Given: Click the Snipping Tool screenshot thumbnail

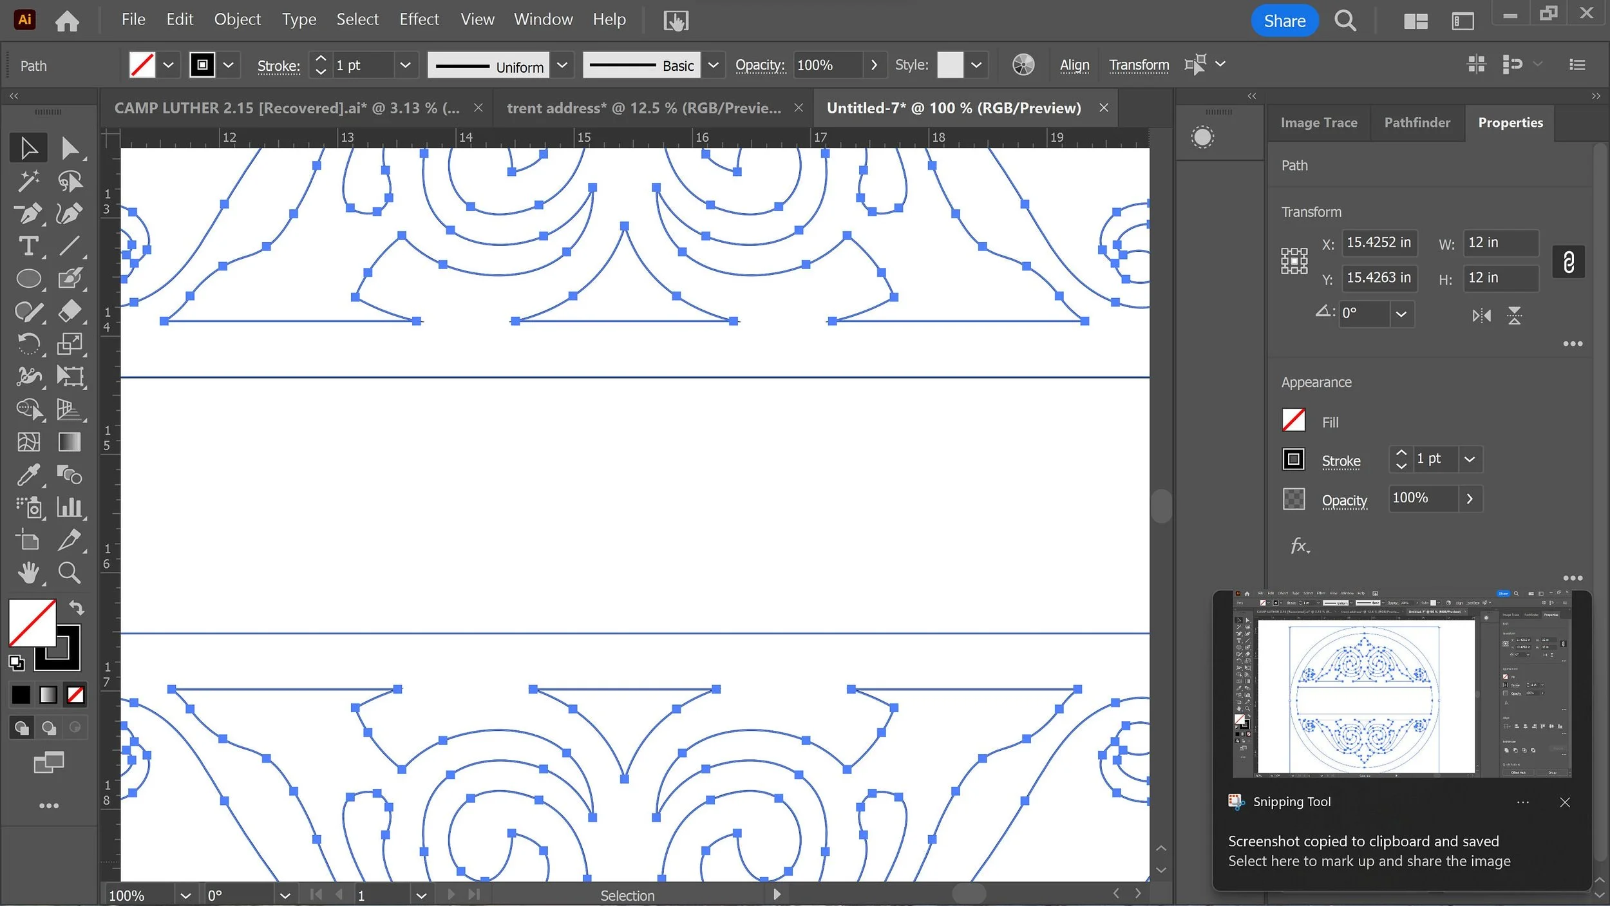Looking at the screenshot, I should pyautogui.click(x=1401, y=684).
